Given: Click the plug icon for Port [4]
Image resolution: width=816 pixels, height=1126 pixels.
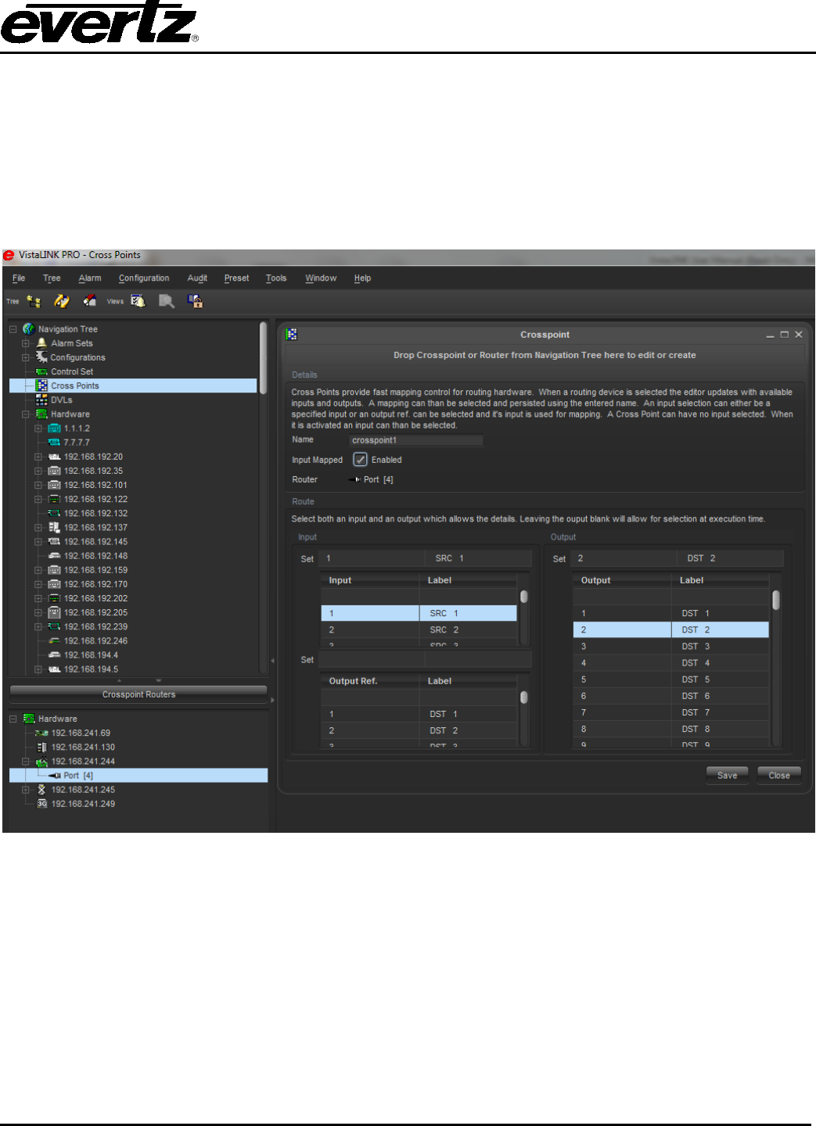Looking at the screenshot, I should (x=55, y=776).
